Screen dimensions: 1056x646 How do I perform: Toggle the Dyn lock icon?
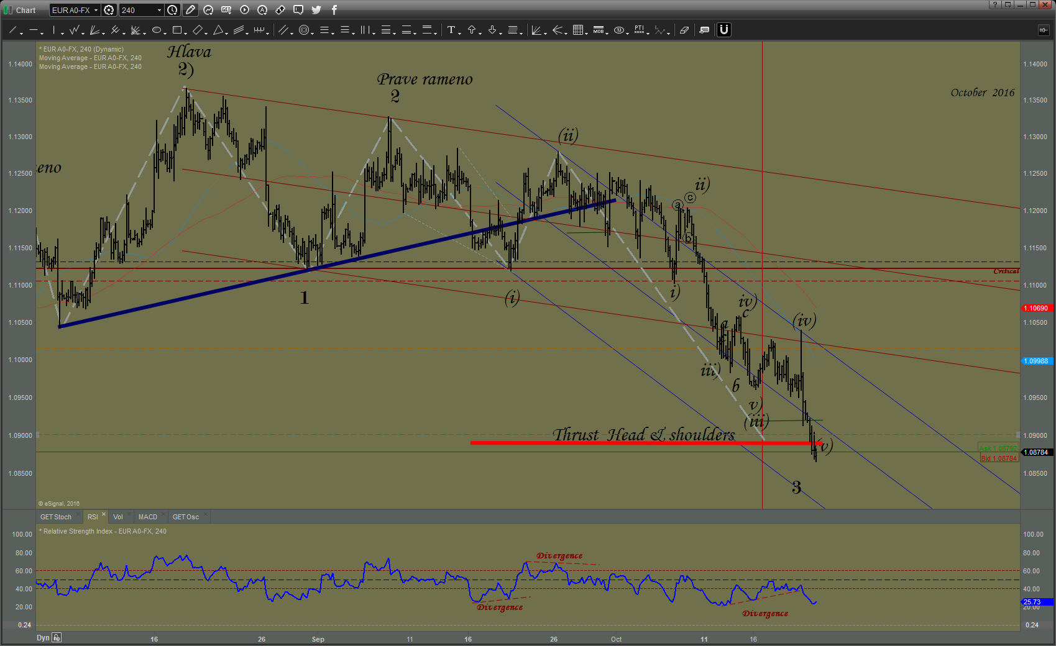coord(57,637)
